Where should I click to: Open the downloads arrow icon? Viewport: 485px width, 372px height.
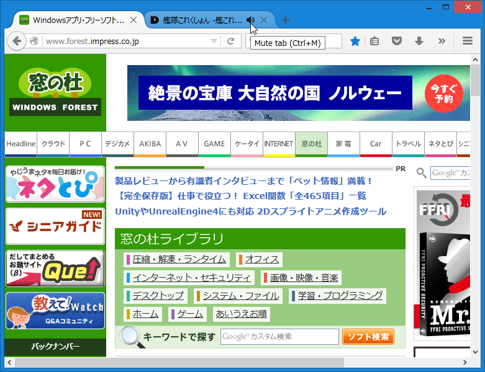coord(419,41)
